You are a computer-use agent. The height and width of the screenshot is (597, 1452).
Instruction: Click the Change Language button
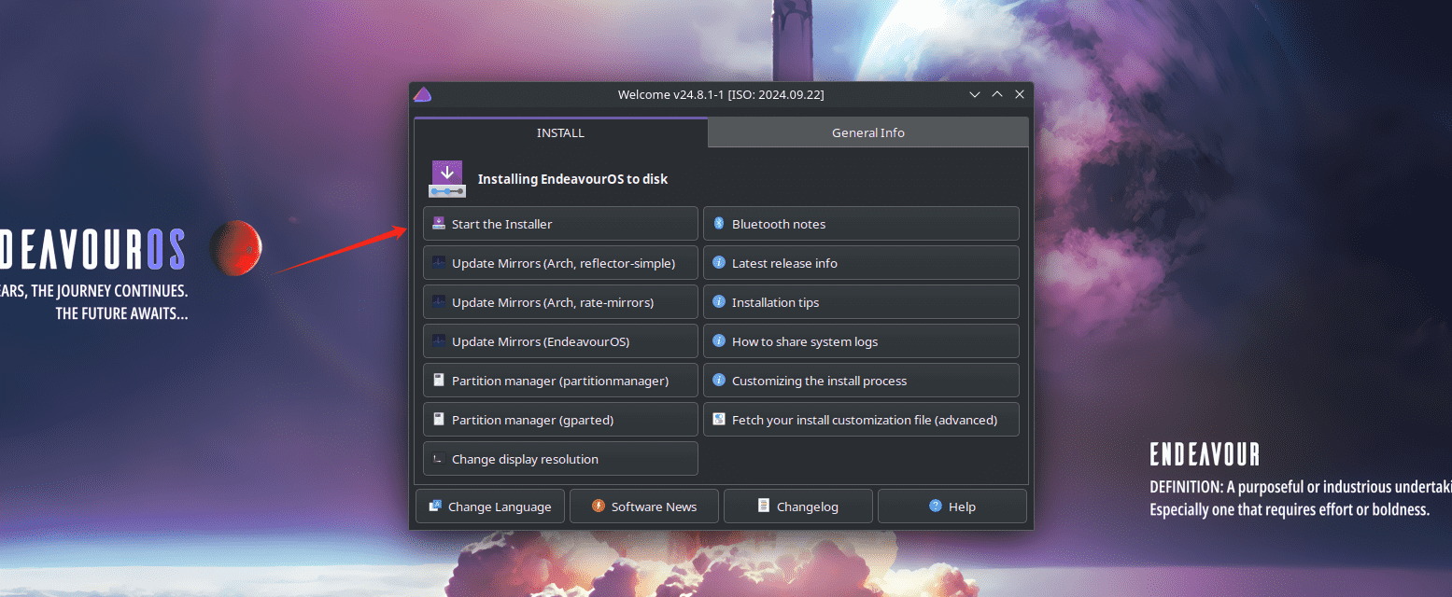[x=490, y=507]
